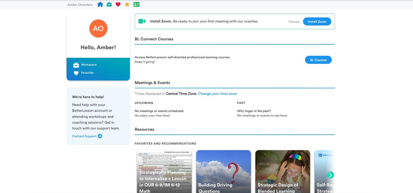Open Favorites from the sidebar menu
Viewport: 413px width, 193px height.
[x=87, y=73]
